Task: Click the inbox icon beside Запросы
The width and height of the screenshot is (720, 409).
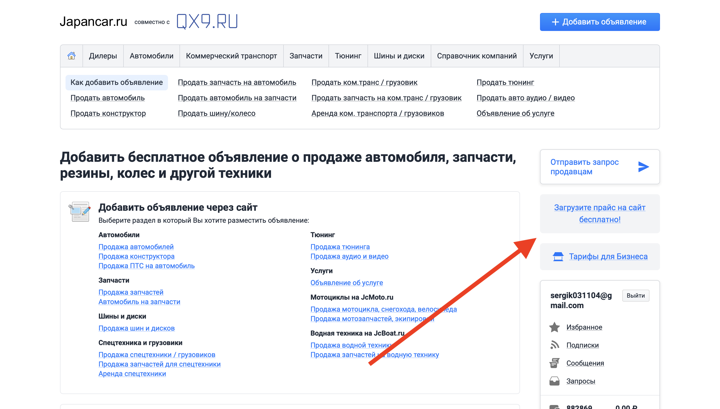Action: pyautogui.click(x=554, y=381)
